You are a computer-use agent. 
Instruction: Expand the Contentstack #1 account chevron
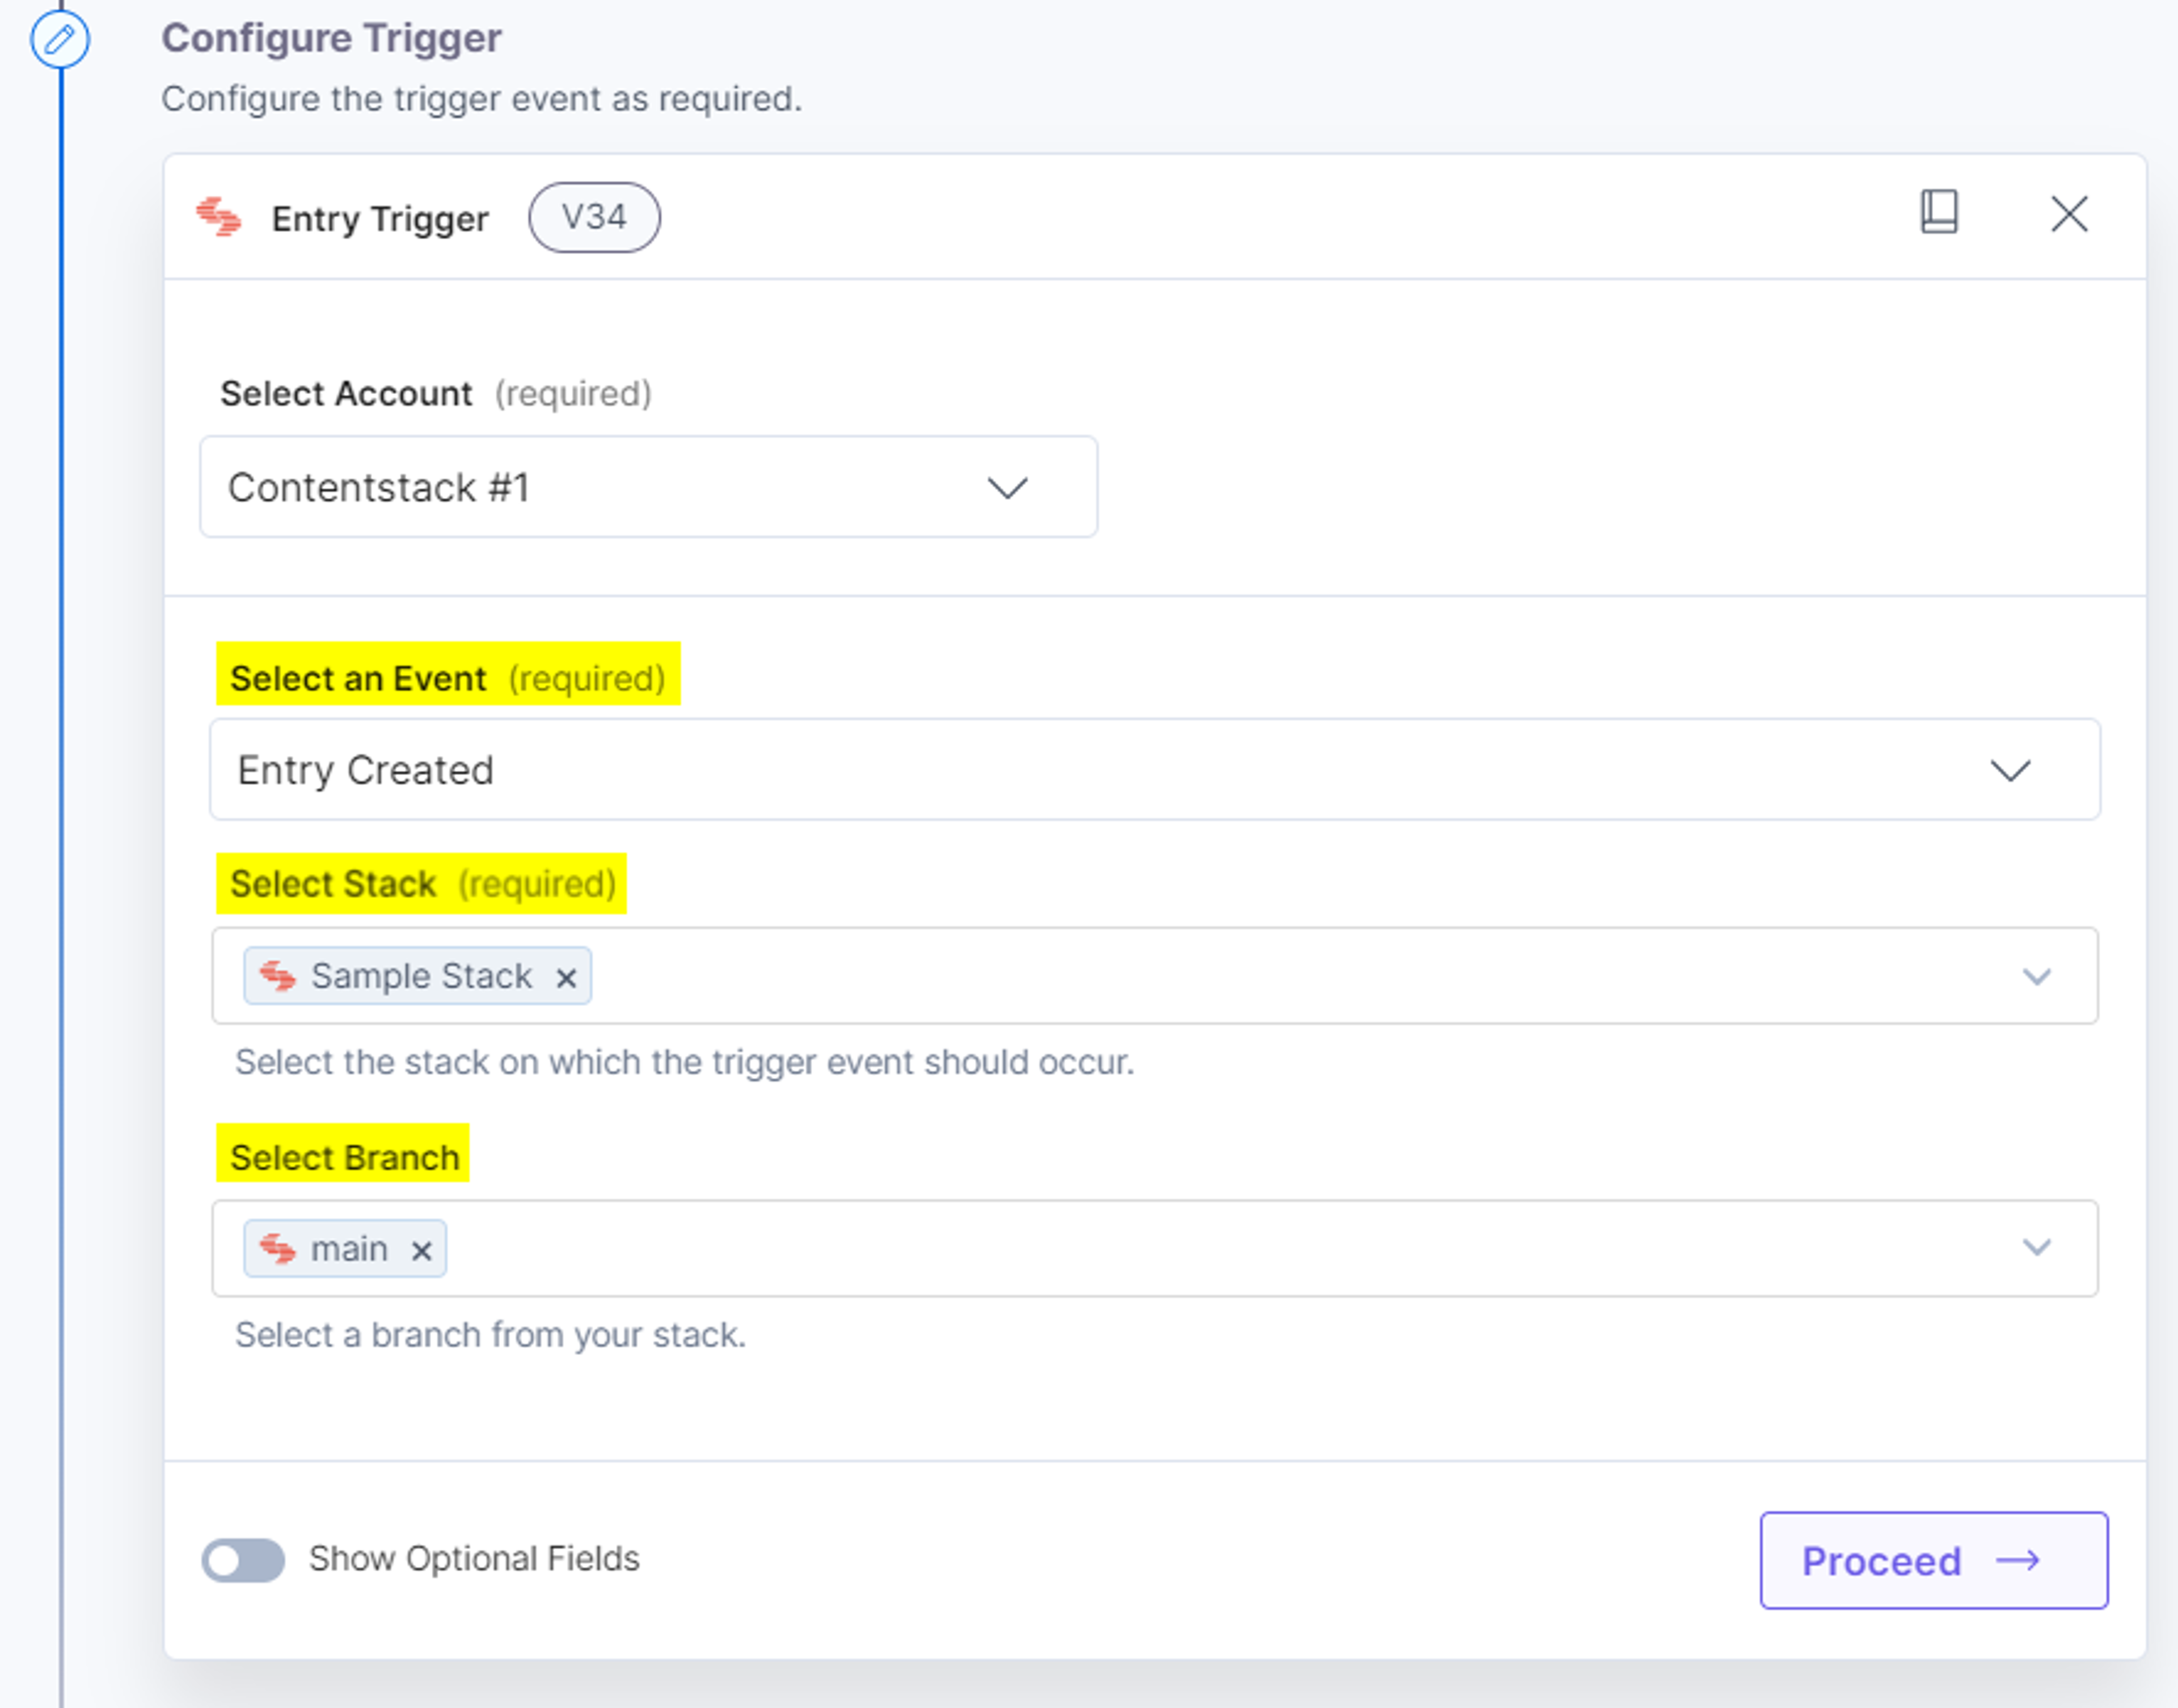(x=1007, y=488)
